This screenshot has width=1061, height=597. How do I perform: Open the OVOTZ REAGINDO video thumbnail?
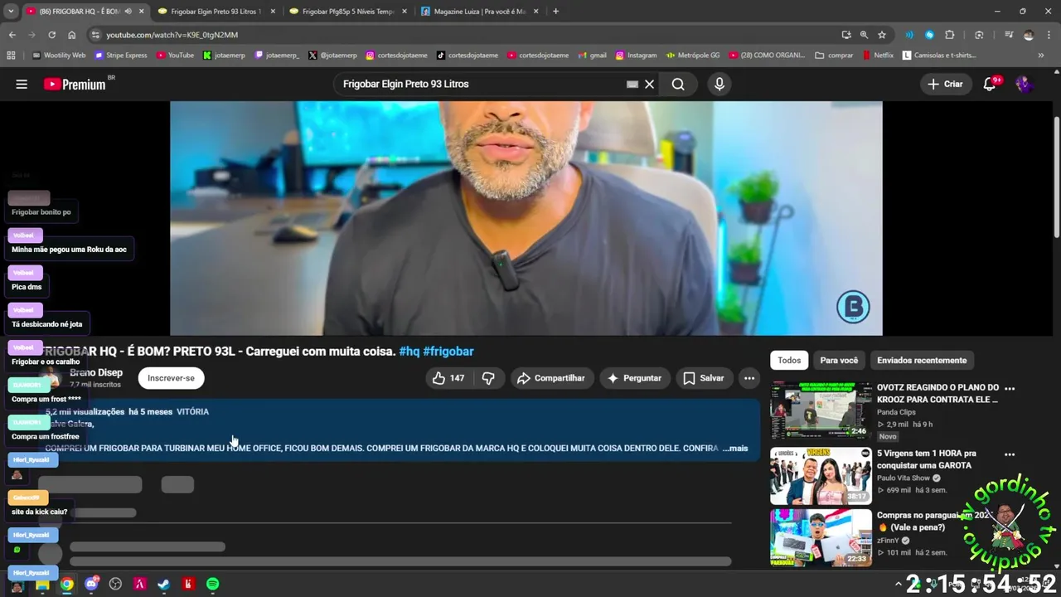(x=821, y=410)
